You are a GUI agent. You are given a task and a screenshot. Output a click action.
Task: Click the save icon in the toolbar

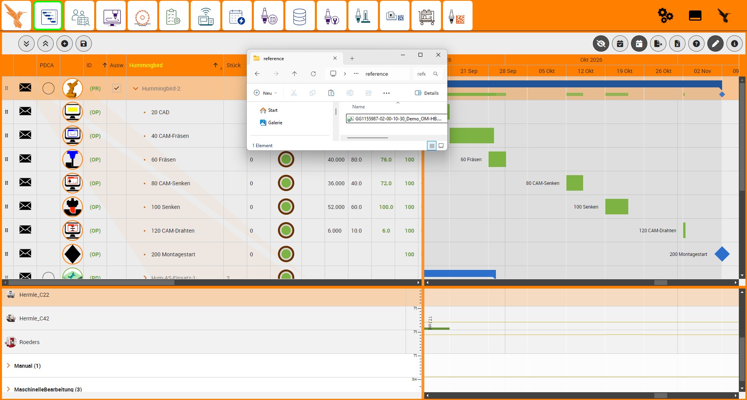84,43
